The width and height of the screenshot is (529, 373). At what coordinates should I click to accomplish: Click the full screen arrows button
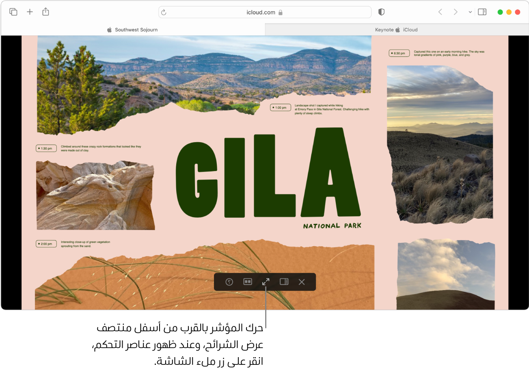[x=266, y=282]
